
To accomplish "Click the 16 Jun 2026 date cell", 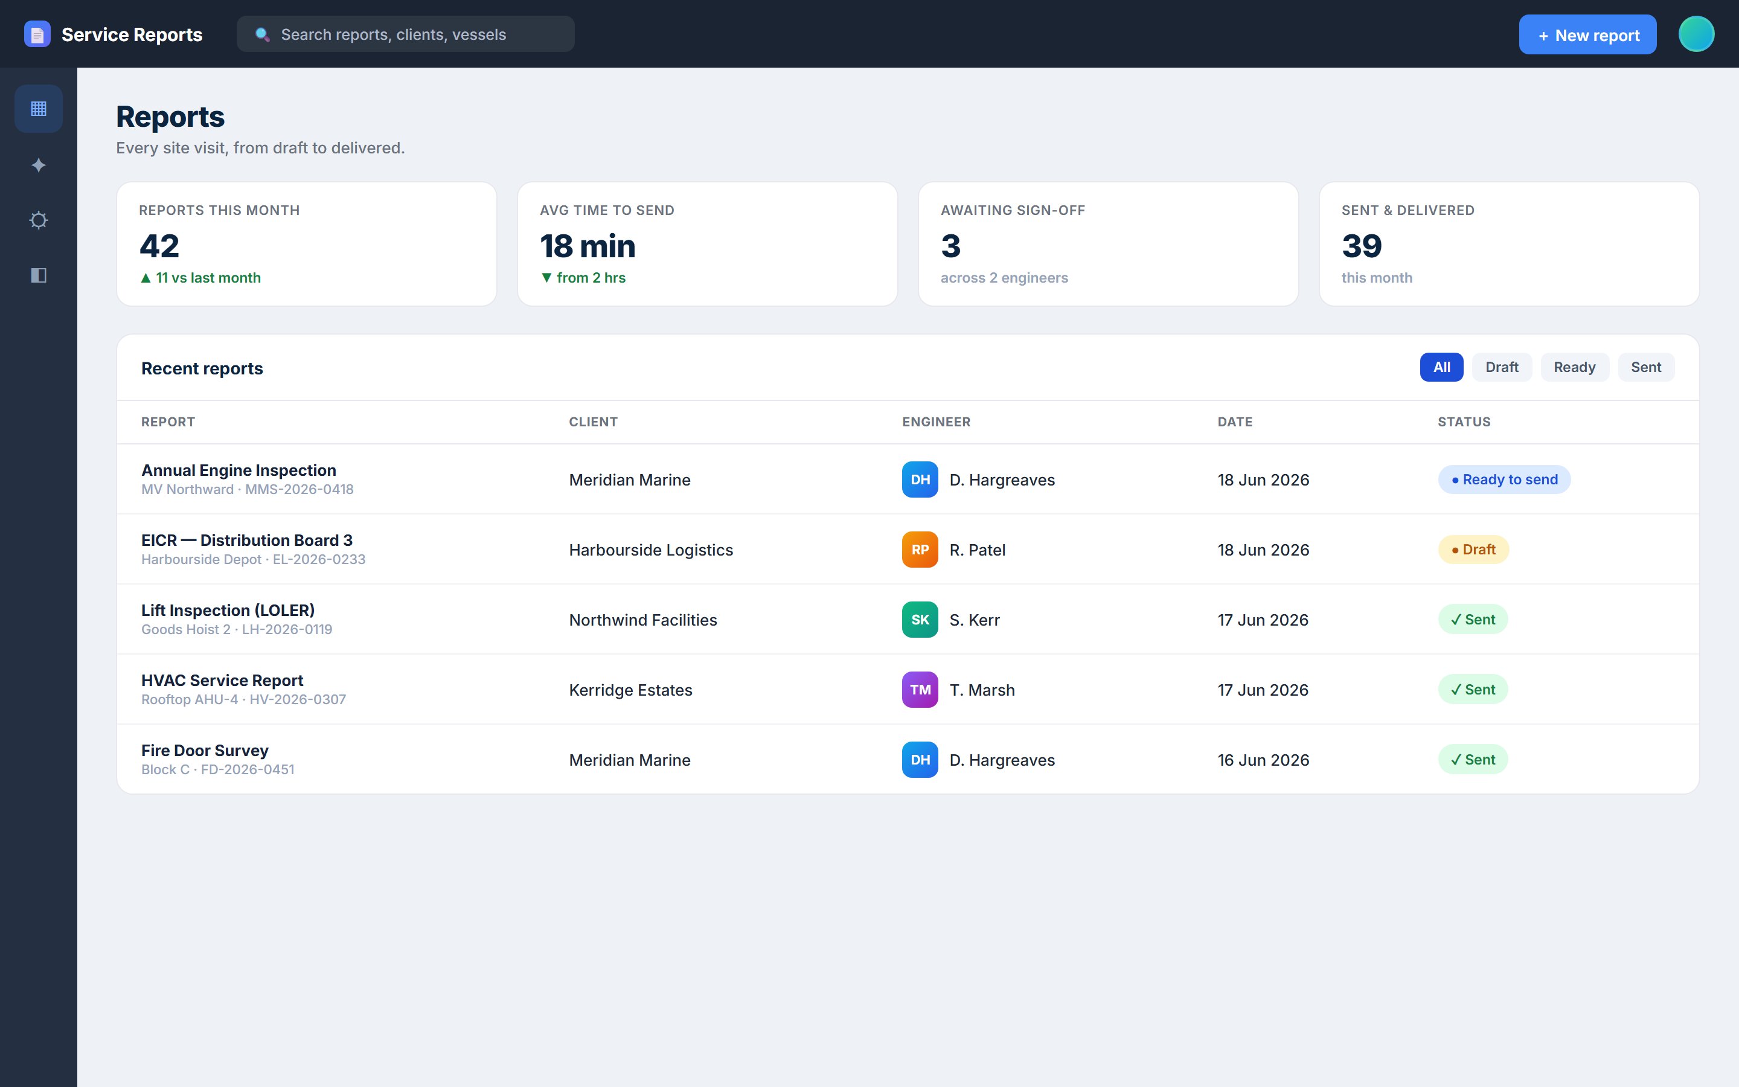I will (1263, 760).
